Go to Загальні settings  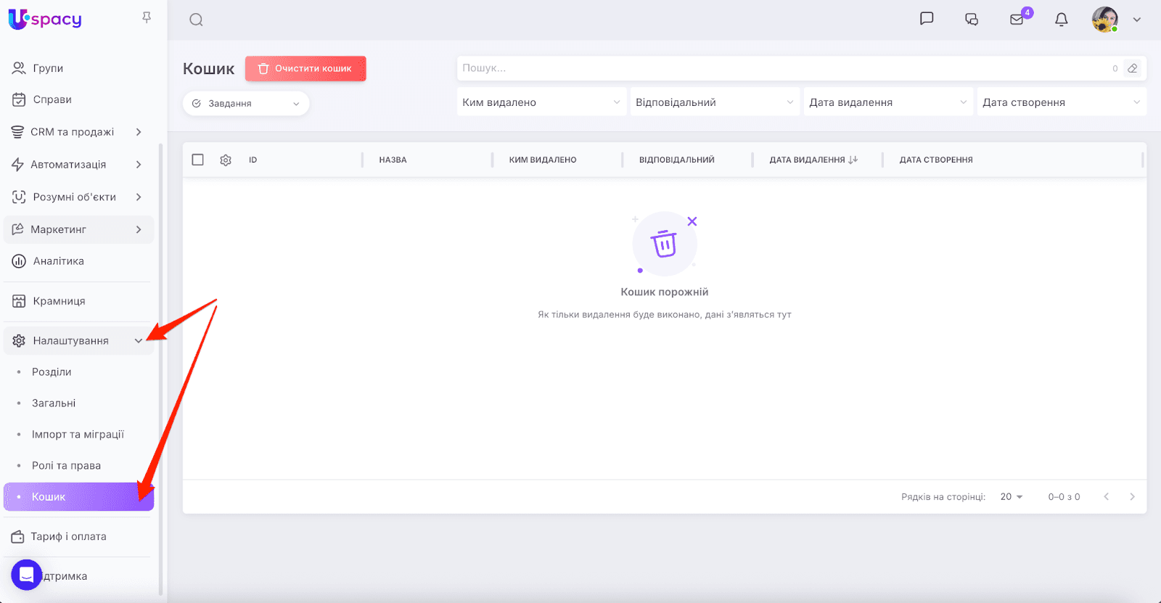(78, 403)
